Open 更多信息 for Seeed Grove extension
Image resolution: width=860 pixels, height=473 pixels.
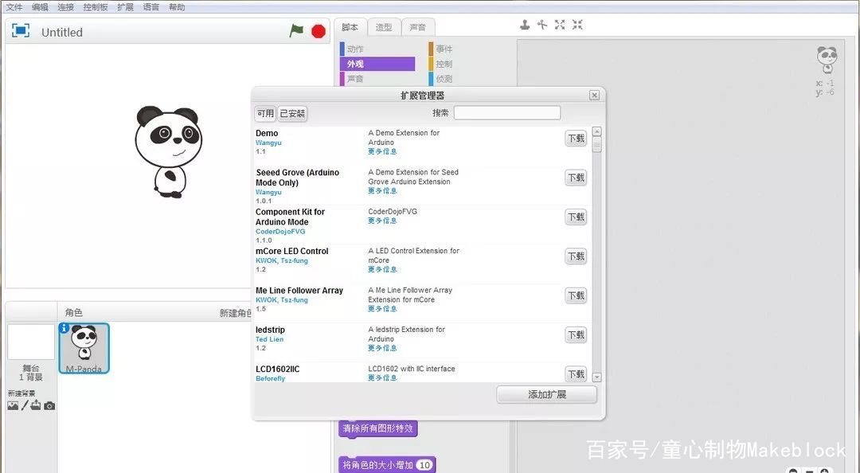click(382, 191)
